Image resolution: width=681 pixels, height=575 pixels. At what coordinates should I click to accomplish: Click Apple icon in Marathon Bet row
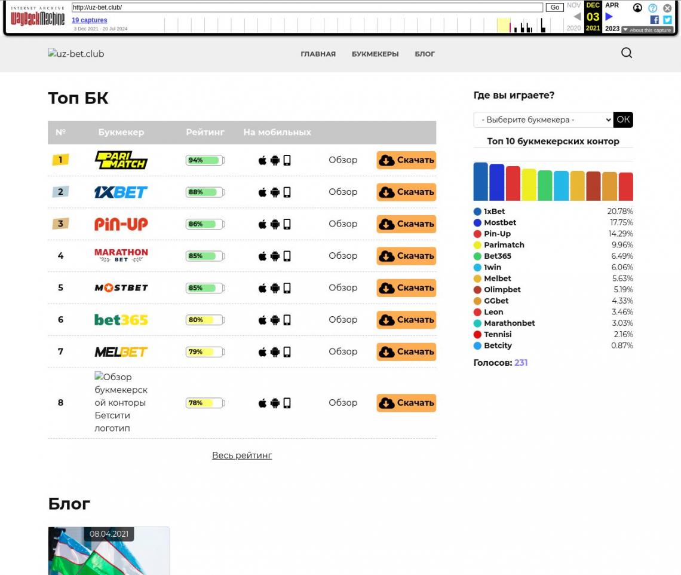(262, 256)
